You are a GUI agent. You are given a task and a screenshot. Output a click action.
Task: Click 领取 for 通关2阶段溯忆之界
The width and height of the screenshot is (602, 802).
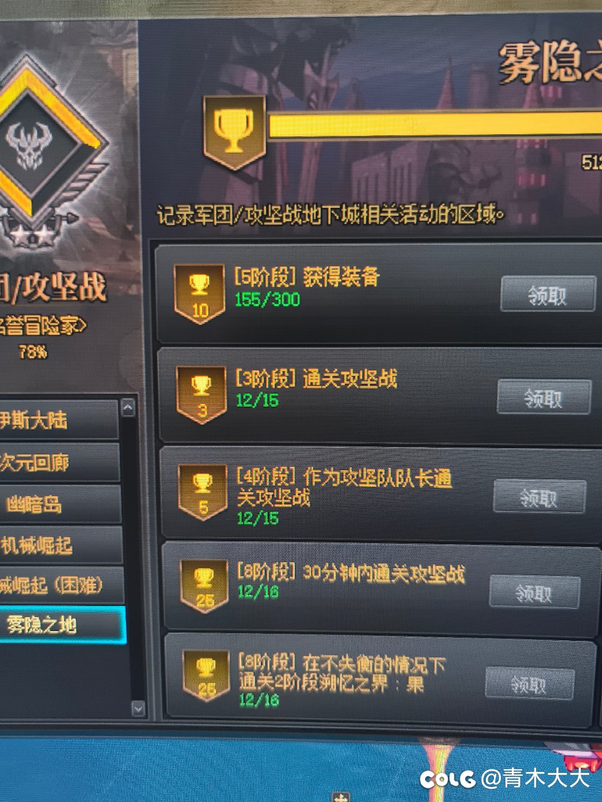click(530, 683)
